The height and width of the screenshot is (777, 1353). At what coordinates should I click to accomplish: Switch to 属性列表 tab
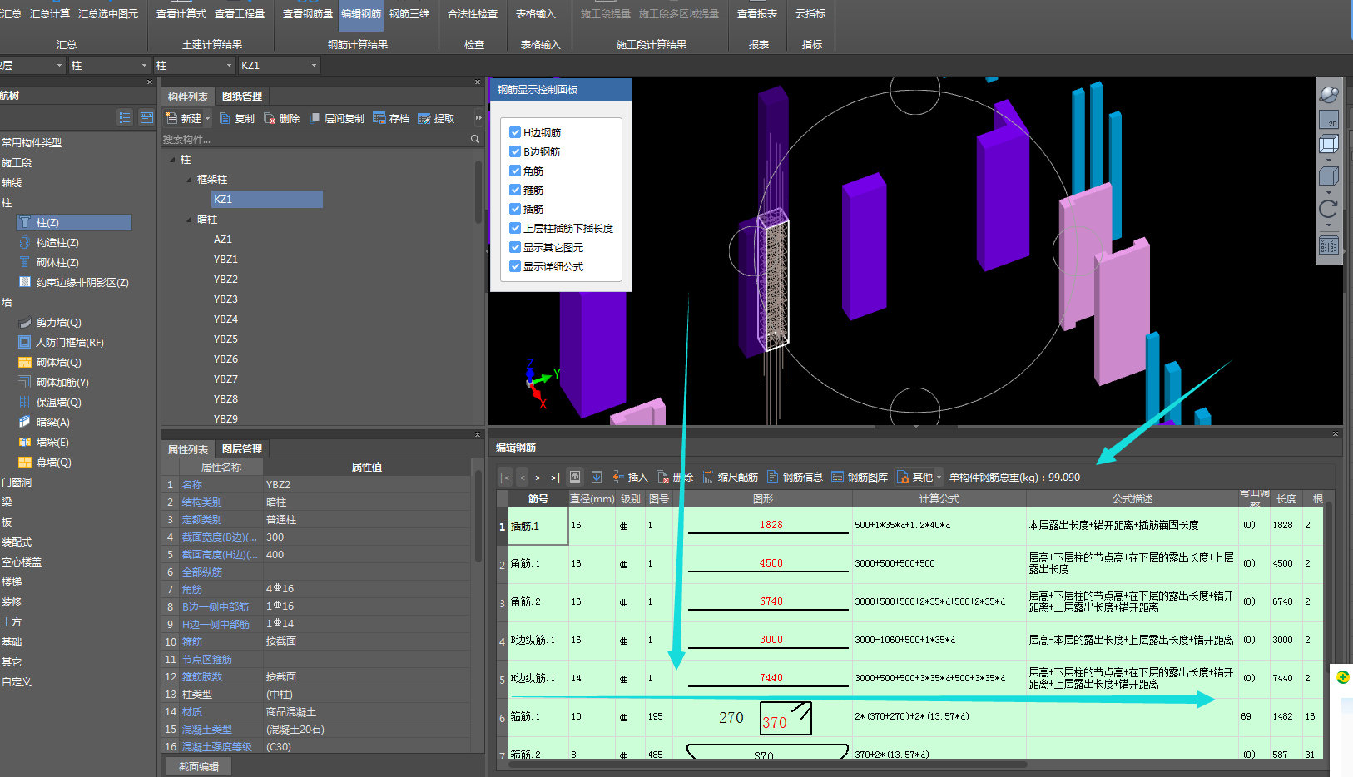click(188, 449)
